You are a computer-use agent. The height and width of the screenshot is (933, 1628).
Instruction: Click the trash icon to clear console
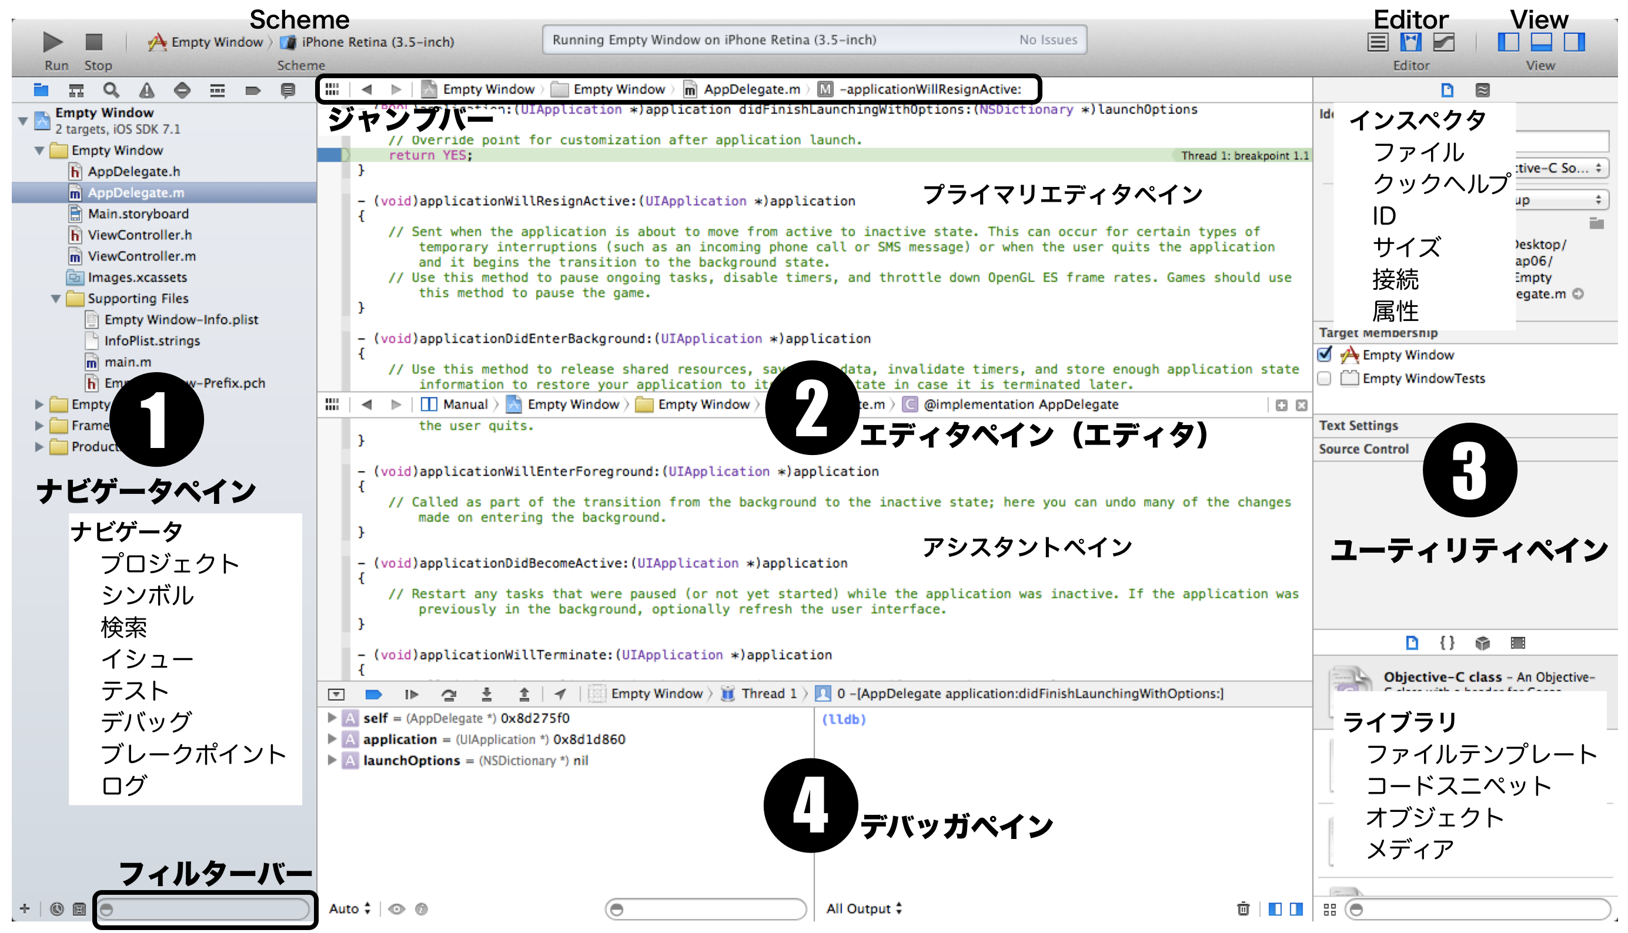click(1243, 909)
